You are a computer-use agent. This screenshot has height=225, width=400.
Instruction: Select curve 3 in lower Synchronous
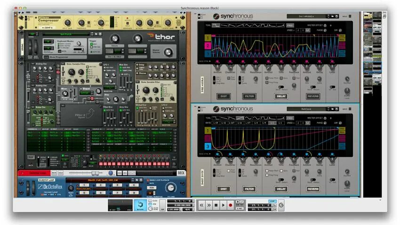coord(208,146)
